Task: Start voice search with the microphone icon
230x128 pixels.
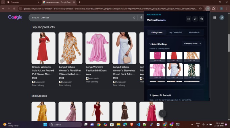Action: click(141, 17)
